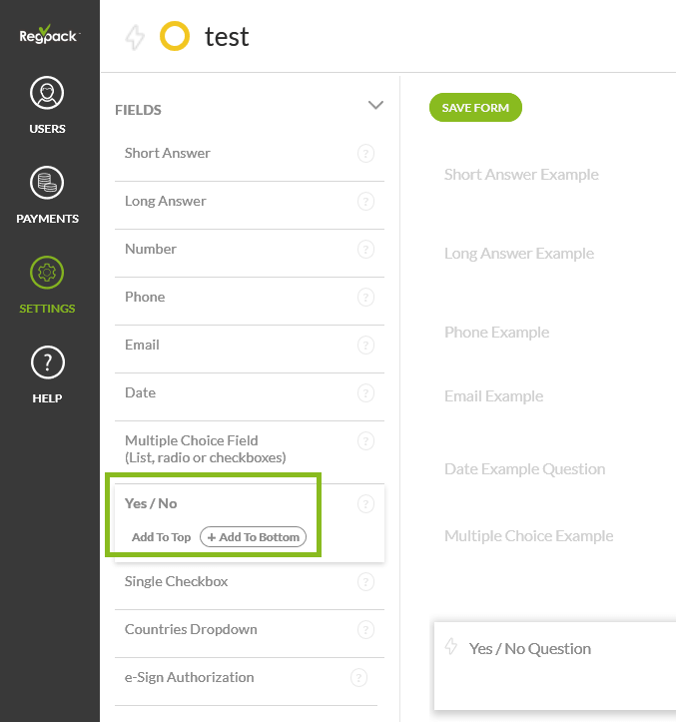
Task: Click help icon next to Email field
Action: tap(365, 346)
